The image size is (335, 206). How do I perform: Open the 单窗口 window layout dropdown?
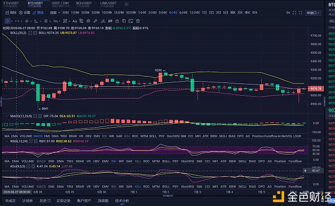coord(313,13)
